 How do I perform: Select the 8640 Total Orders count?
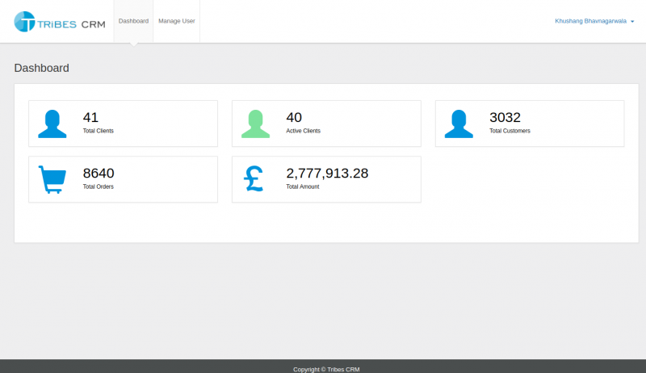tap(99, 173)
